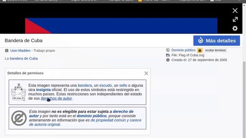Select the creation date 27 de septiembre de 2005

pos(208,60)
